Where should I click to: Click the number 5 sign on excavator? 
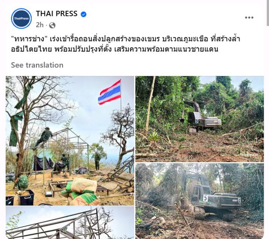coord(206,198)
